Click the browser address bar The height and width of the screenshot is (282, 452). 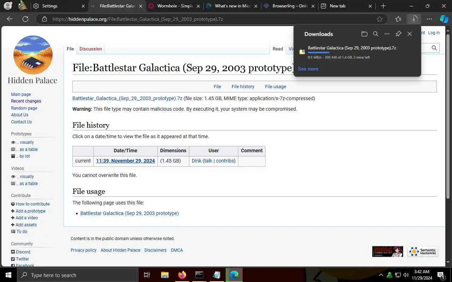pyautogui.click(x=212, y=19)
